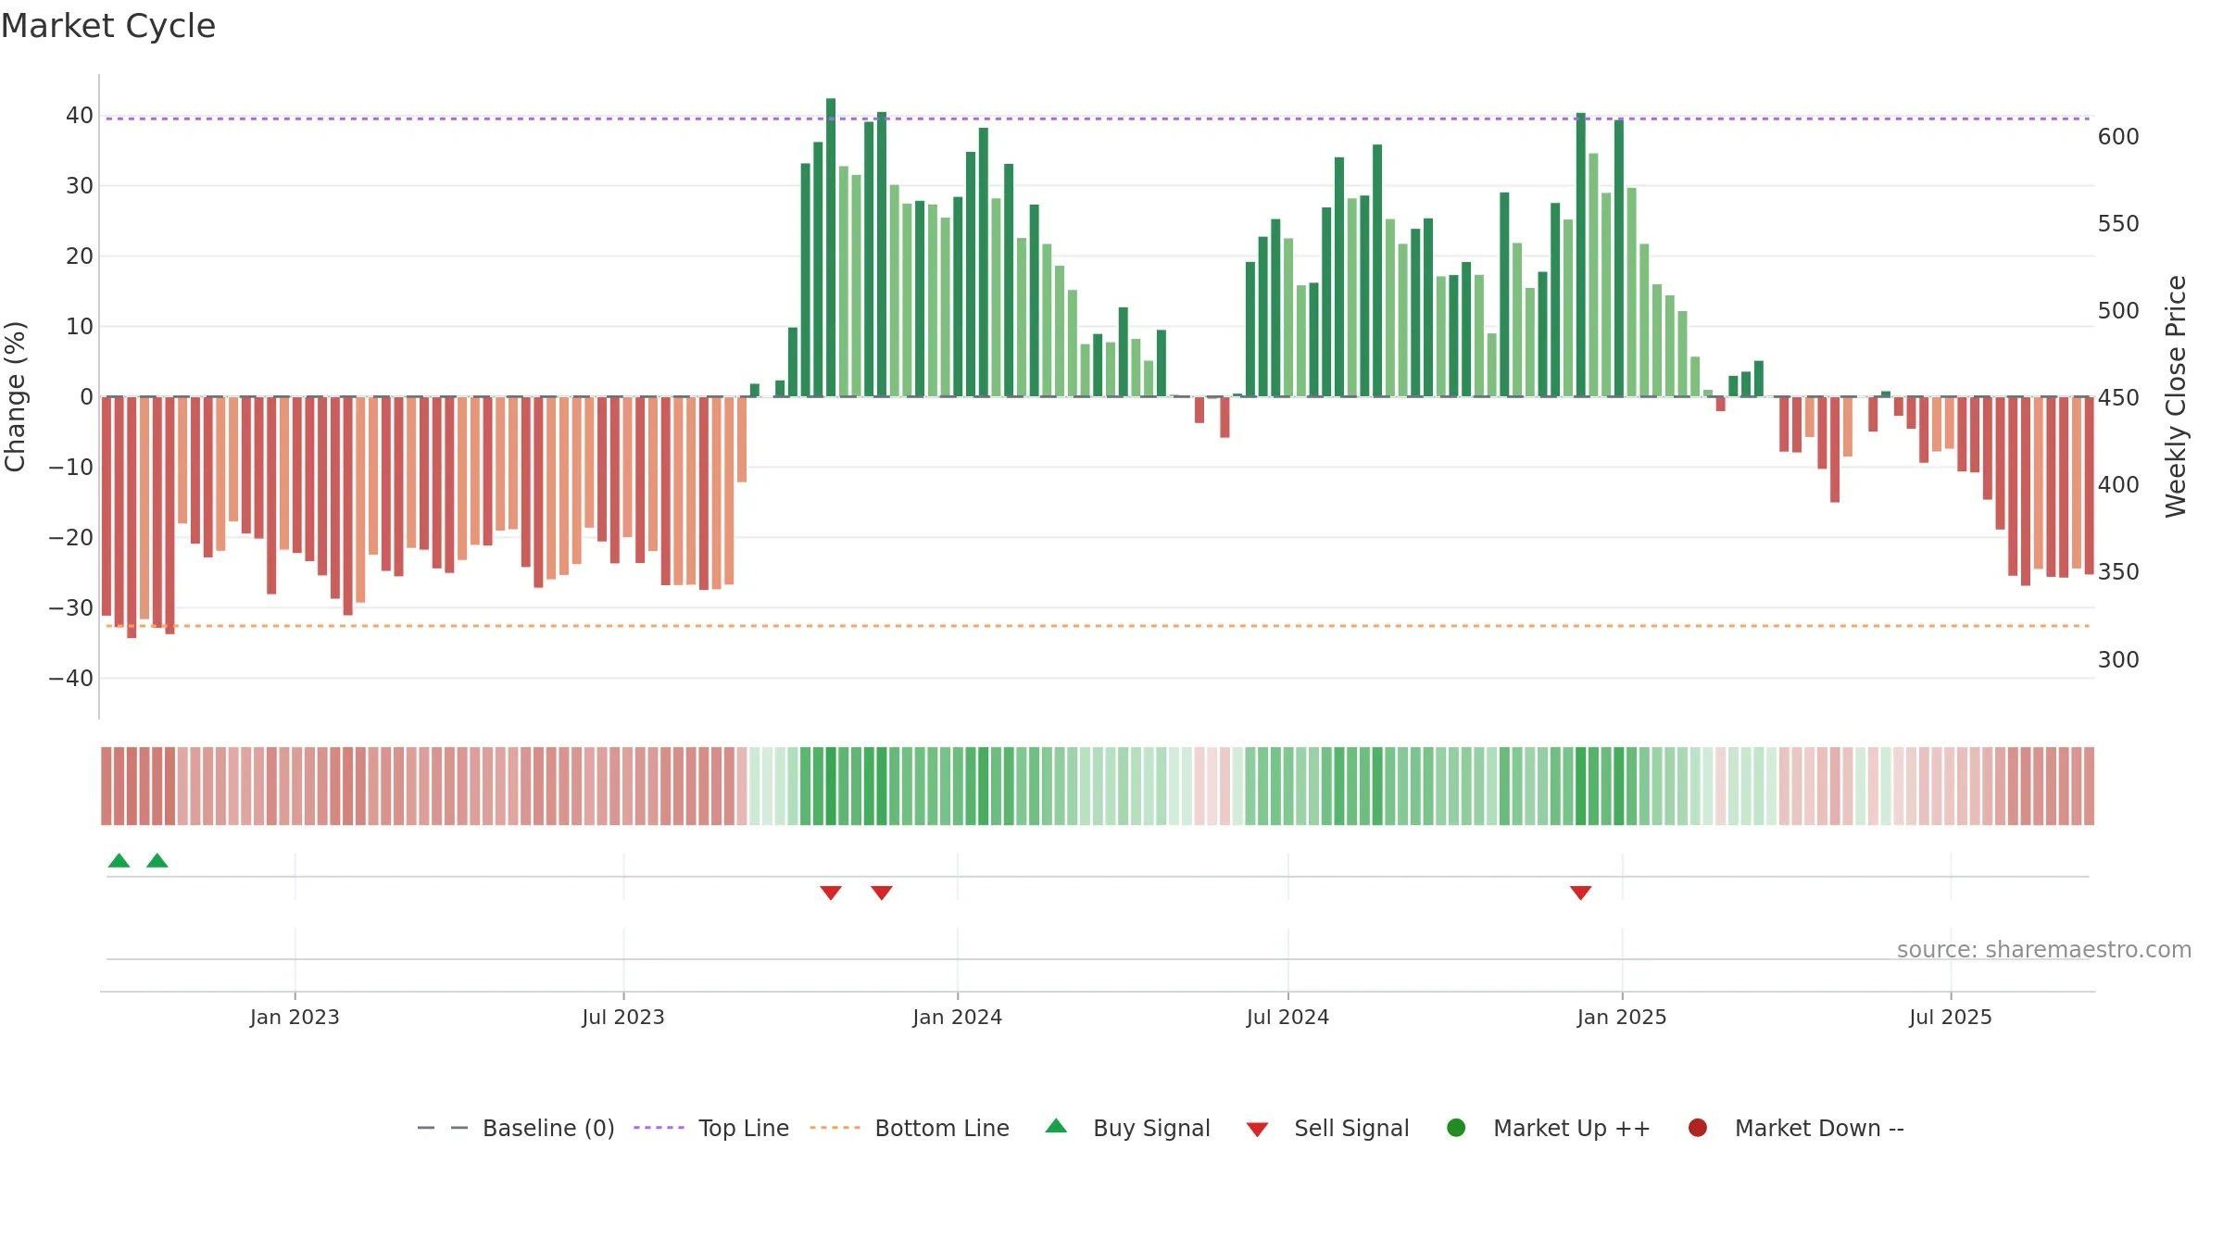Click the source: sharemaestro.com text
This screenshot has width=2223, height=1250.
click(x=2044, y=950)
